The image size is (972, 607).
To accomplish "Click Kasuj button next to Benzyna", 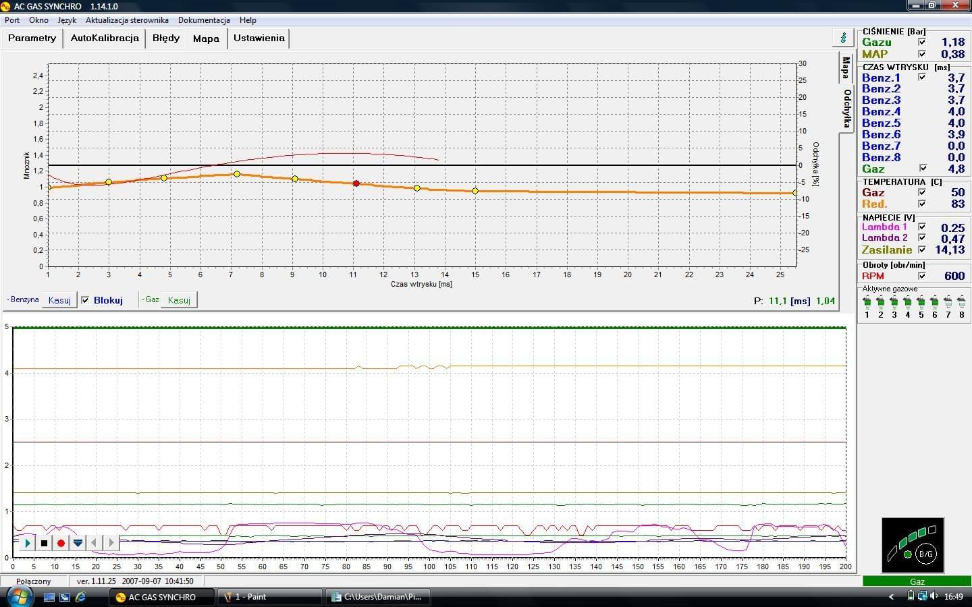I will coord(59,300).
